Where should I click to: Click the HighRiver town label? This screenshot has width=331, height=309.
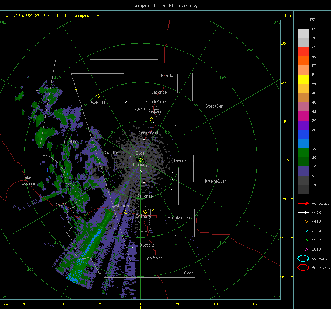point(153,258)
